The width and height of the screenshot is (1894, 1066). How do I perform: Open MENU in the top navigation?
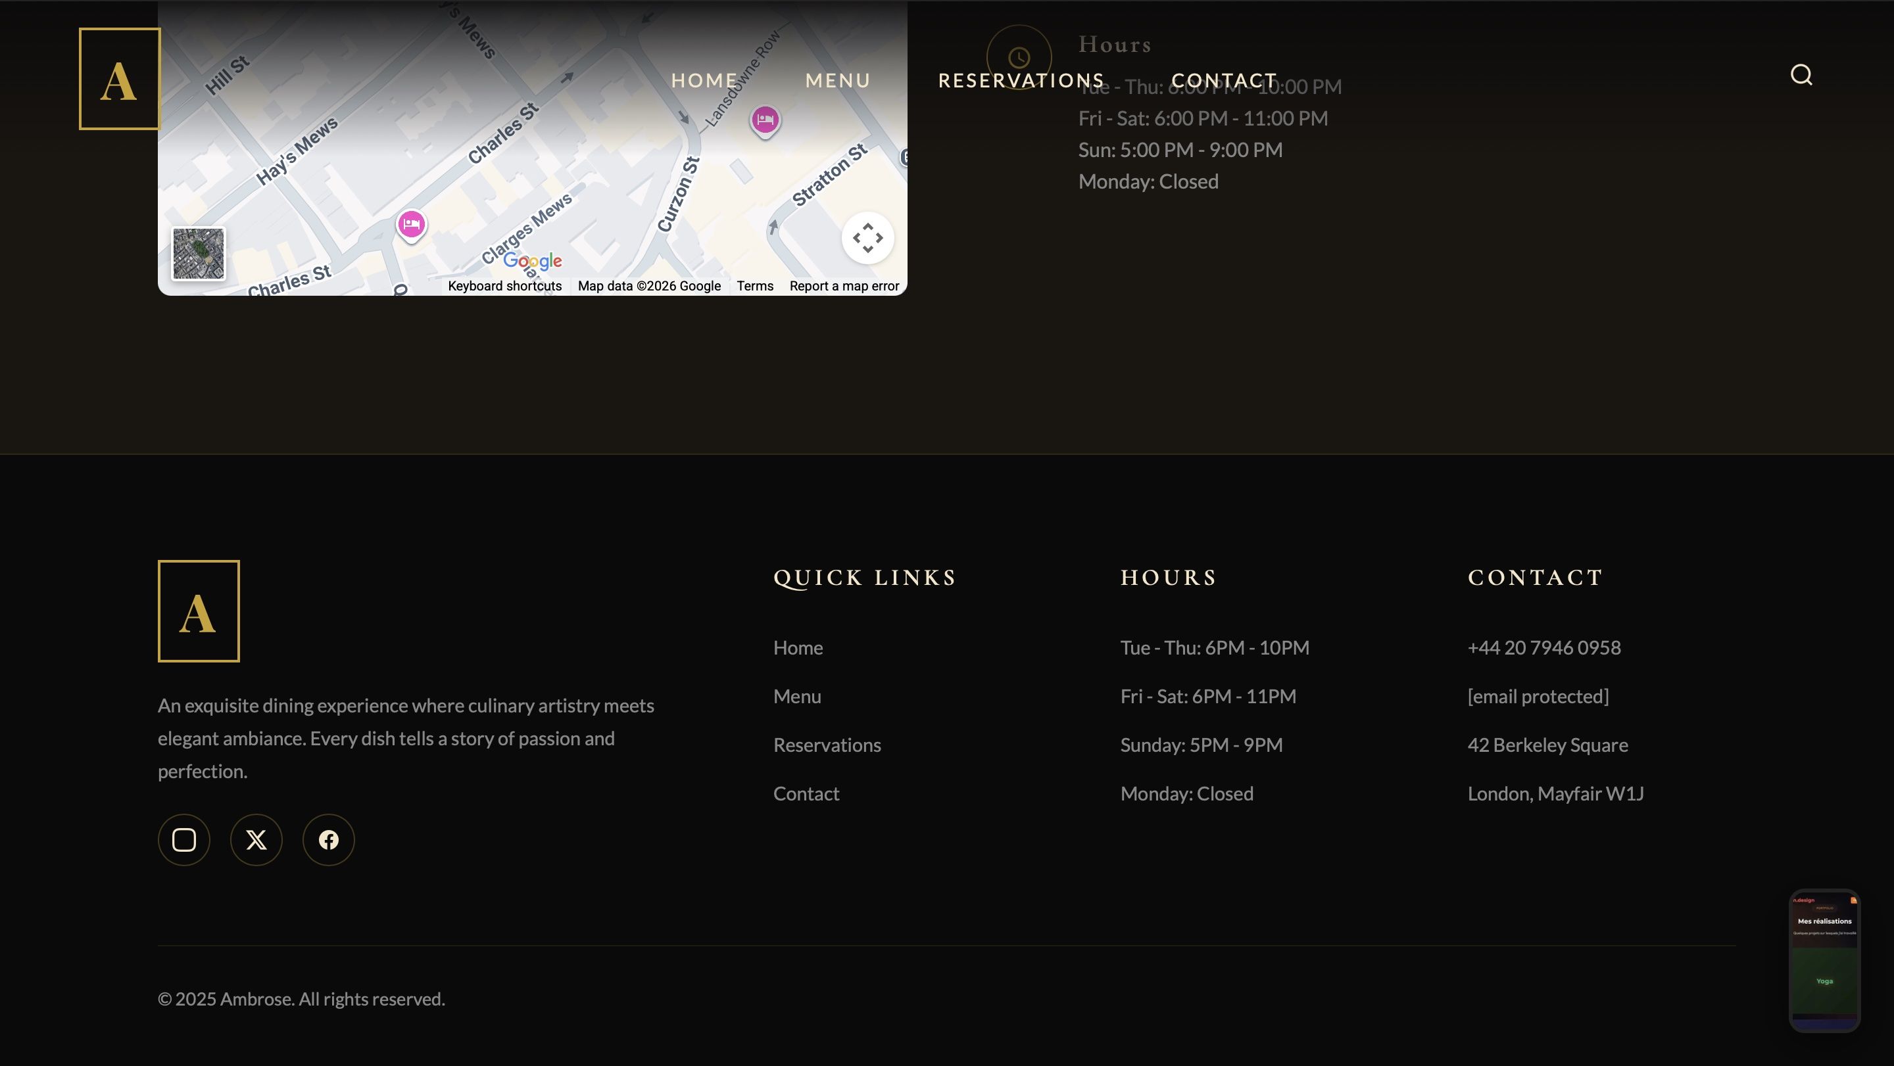(837, 80)
